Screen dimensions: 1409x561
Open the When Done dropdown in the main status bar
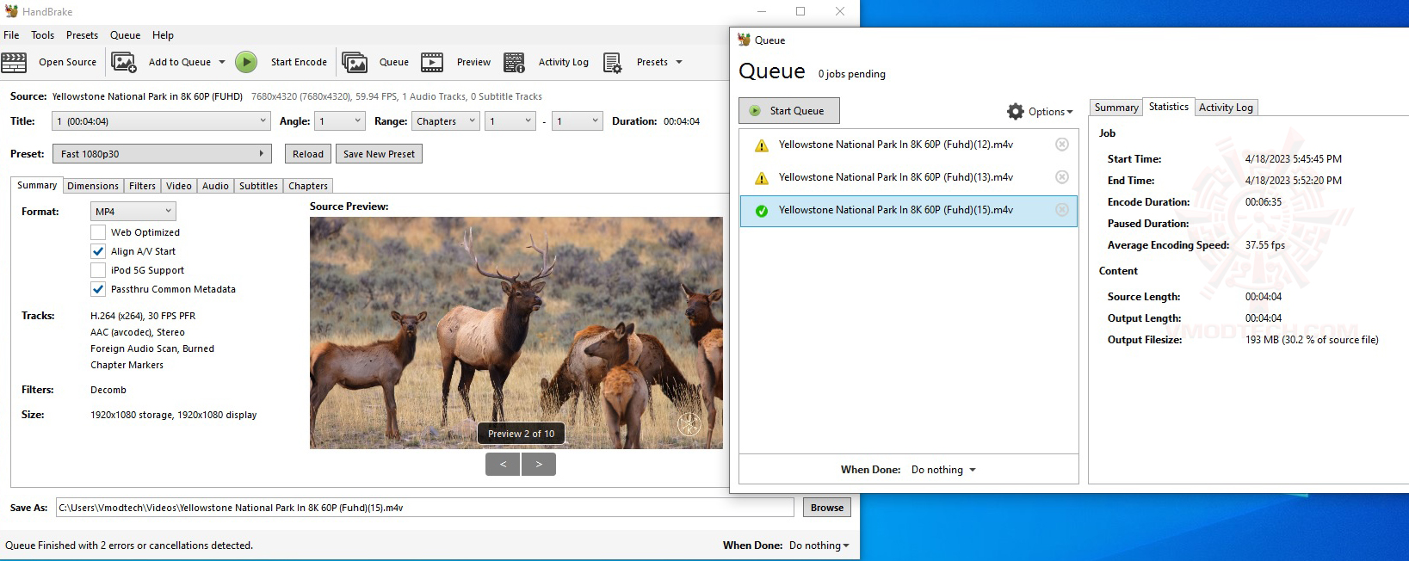pos(819,546)
